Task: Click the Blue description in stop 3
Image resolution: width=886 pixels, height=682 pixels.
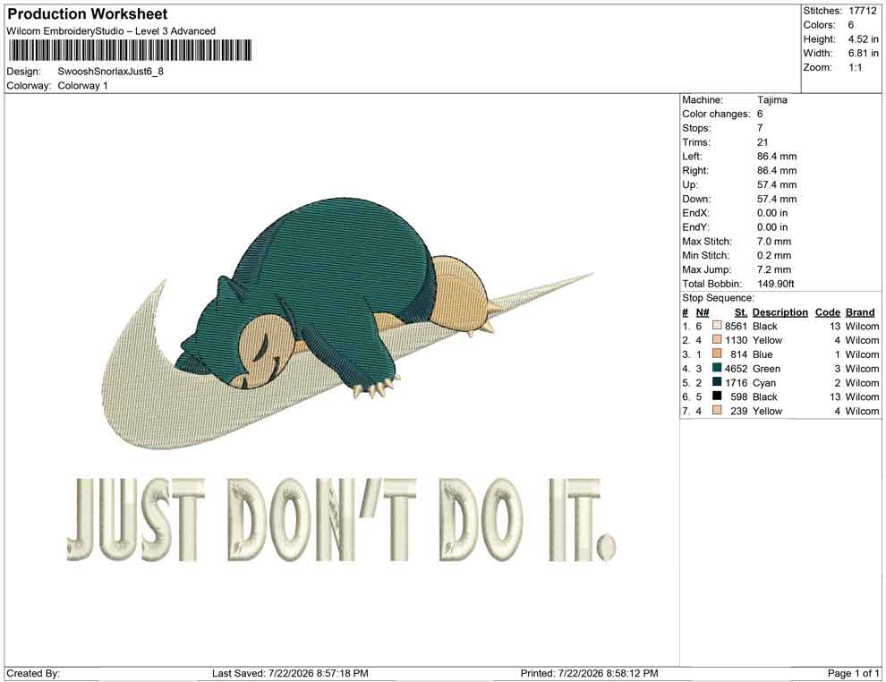Action: [762, 354]
